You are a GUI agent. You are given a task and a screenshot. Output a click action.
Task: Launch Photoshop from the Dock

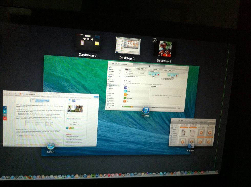tap(97, 175)
